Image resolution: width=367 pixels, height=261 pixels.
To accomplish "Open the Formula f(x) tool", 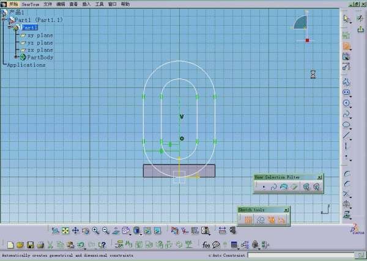I will pos(206,245).
